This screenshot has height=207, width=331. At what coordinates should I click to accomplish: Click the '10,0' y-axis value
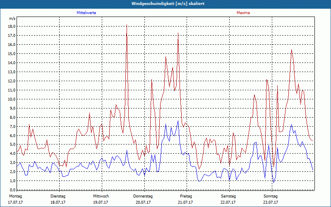tap(12, 99)
